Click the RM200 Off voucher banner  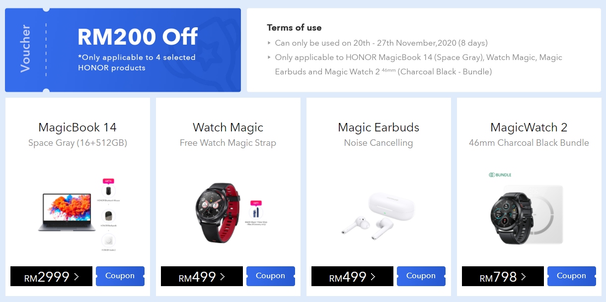point(123,50)
